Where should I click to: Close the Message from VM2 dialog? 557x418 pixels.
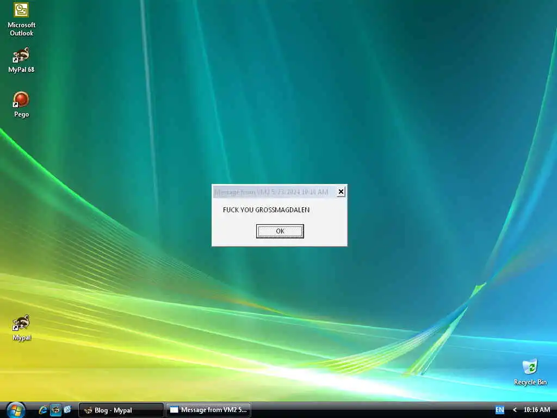coord(341,192)
